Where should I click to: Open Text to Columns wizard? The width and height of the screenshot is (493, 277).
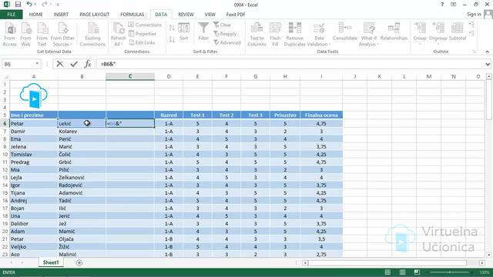coord(257,35)
